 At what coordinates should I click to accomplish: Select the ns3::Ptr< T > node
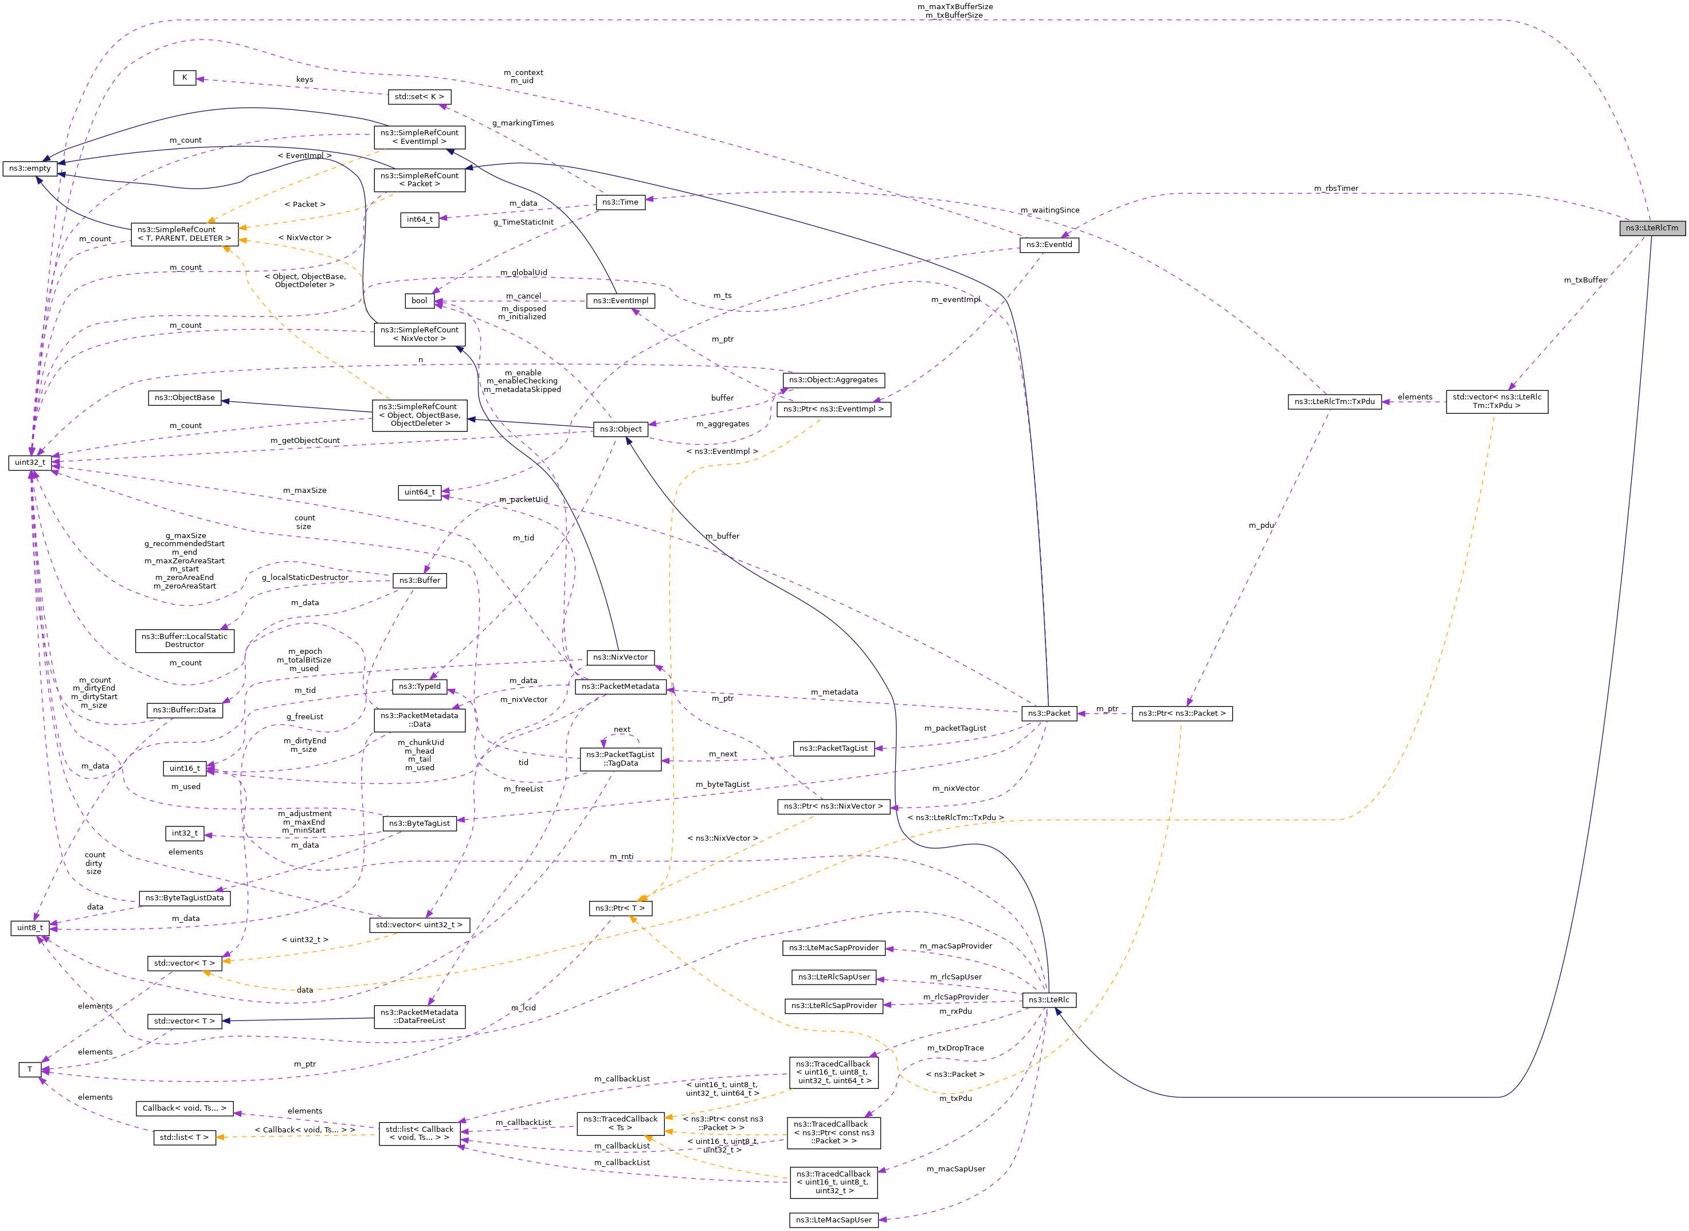pyautogui.click(x=620, y=908)
